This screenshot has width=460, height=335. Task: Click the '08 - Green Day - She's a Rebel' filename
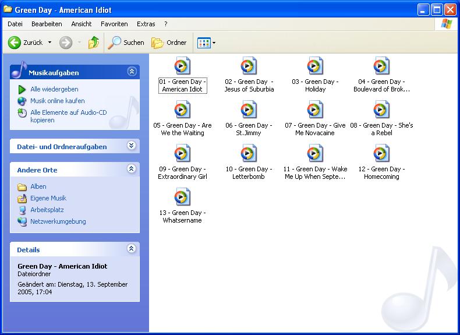point(381,129)
